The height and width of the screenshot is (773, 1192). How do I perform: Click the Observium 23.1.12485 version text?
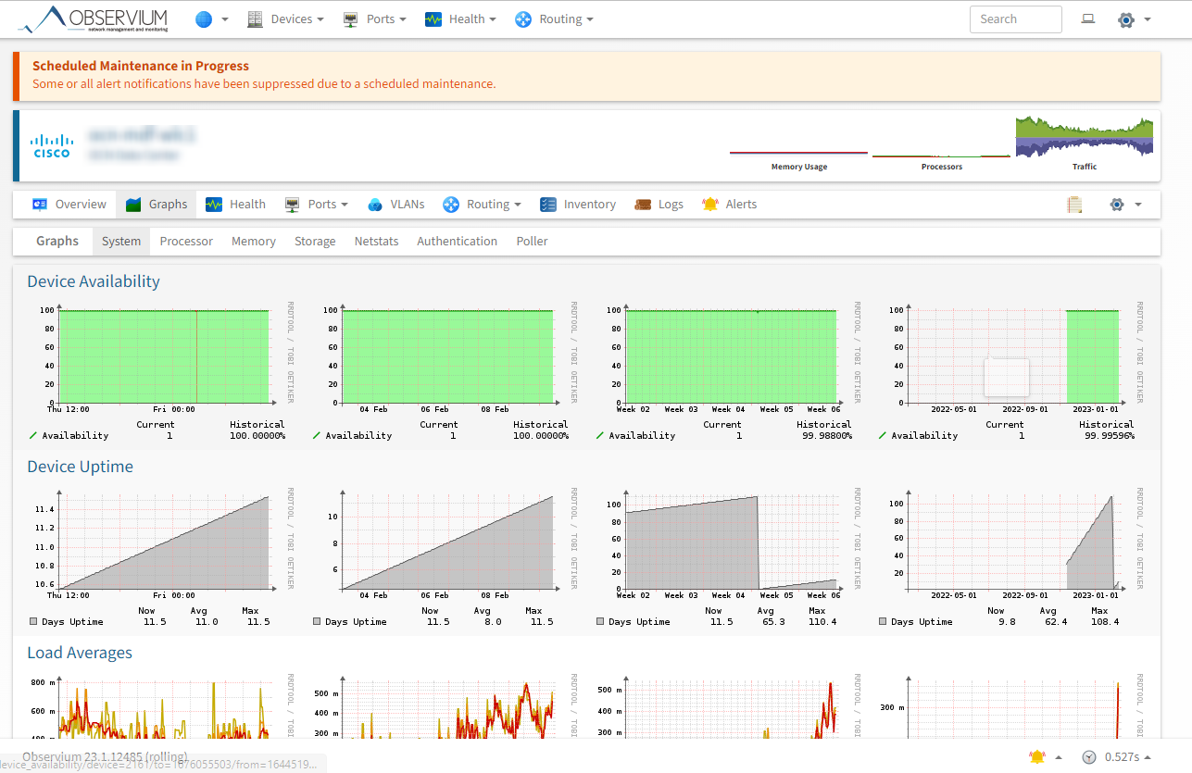(105, 756)
